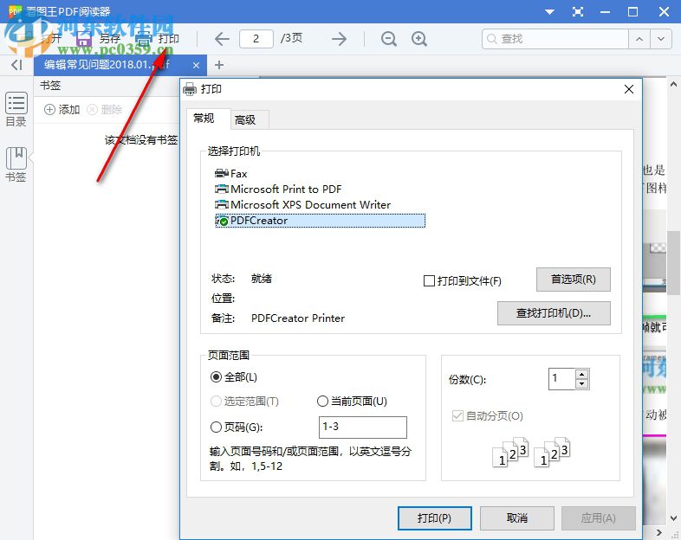Select Microsoft Print to PDF printer
Screen dimensions: 681x540
tap(278, 190)
